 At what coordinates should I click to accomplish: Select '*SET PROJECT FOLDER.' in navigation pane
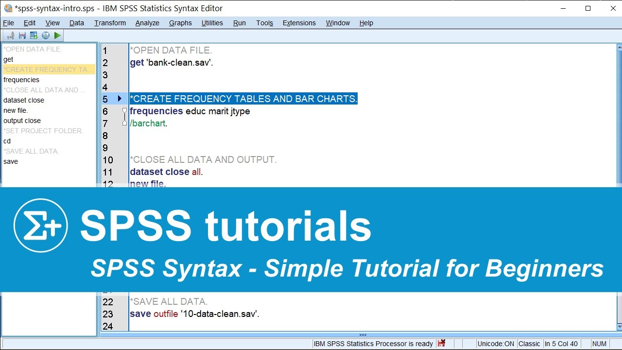click(x=43, y=131)
